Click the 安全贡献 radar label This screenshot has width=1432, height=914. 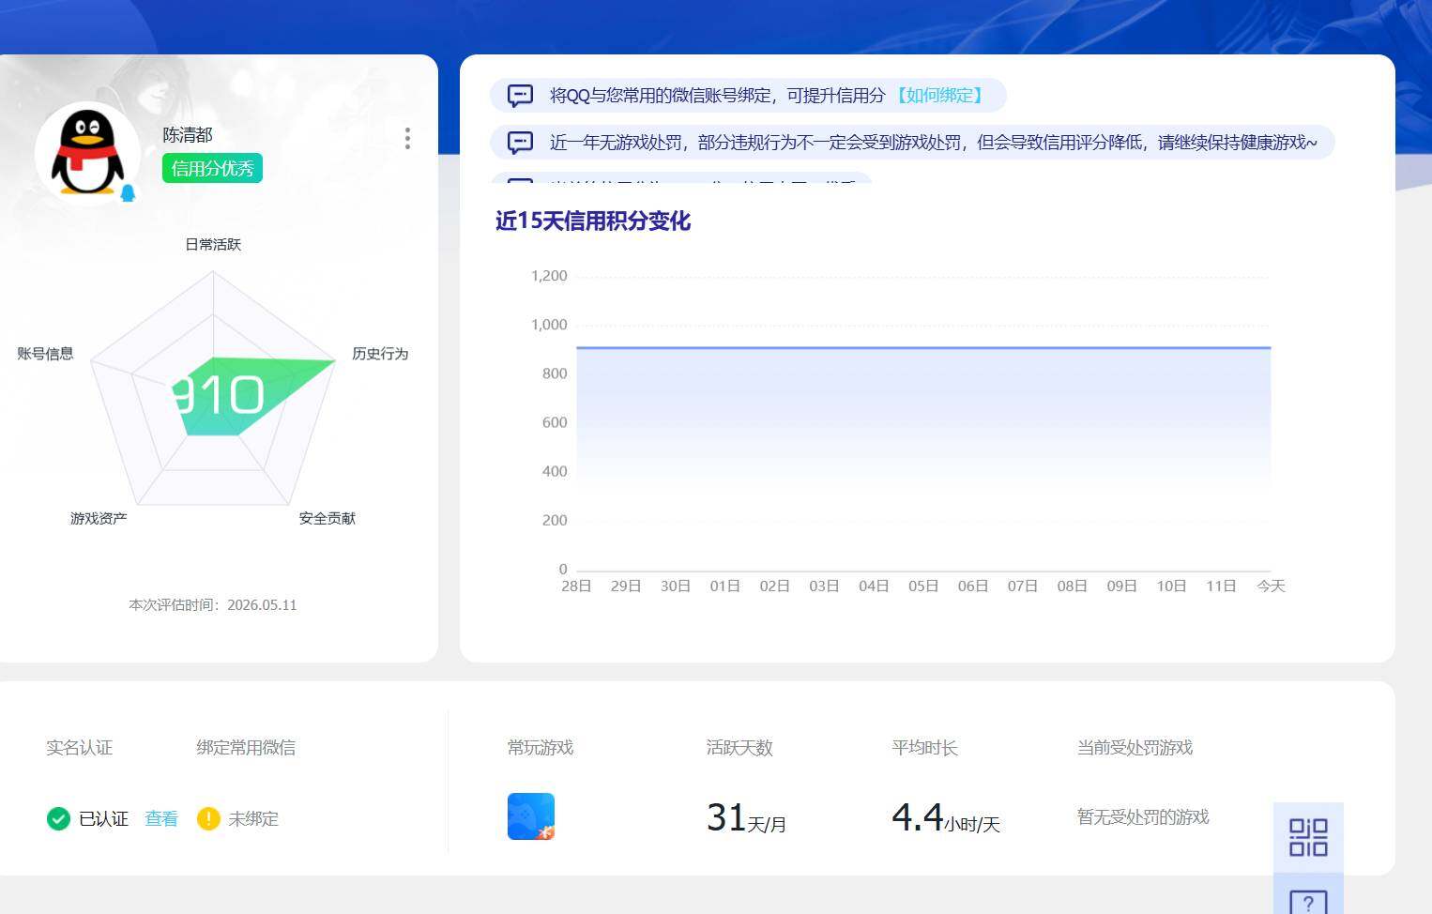click(x=328, y=518)
